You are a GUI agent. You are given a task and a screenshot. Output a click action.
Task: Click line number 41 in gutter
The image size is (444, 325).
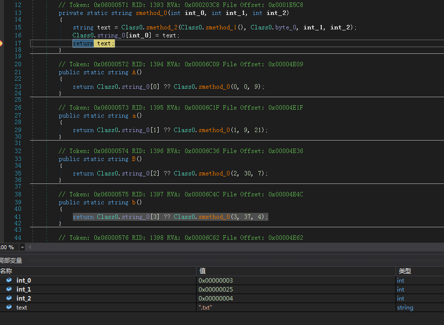pos(18,217)
